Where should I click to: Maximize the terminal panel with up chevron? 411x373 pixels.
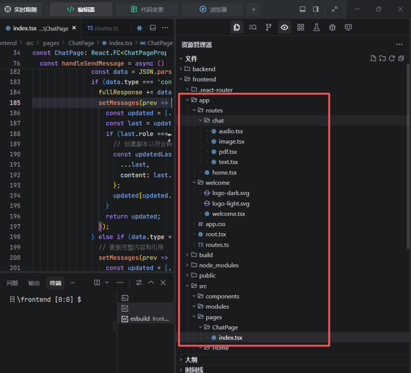point(151,282)
